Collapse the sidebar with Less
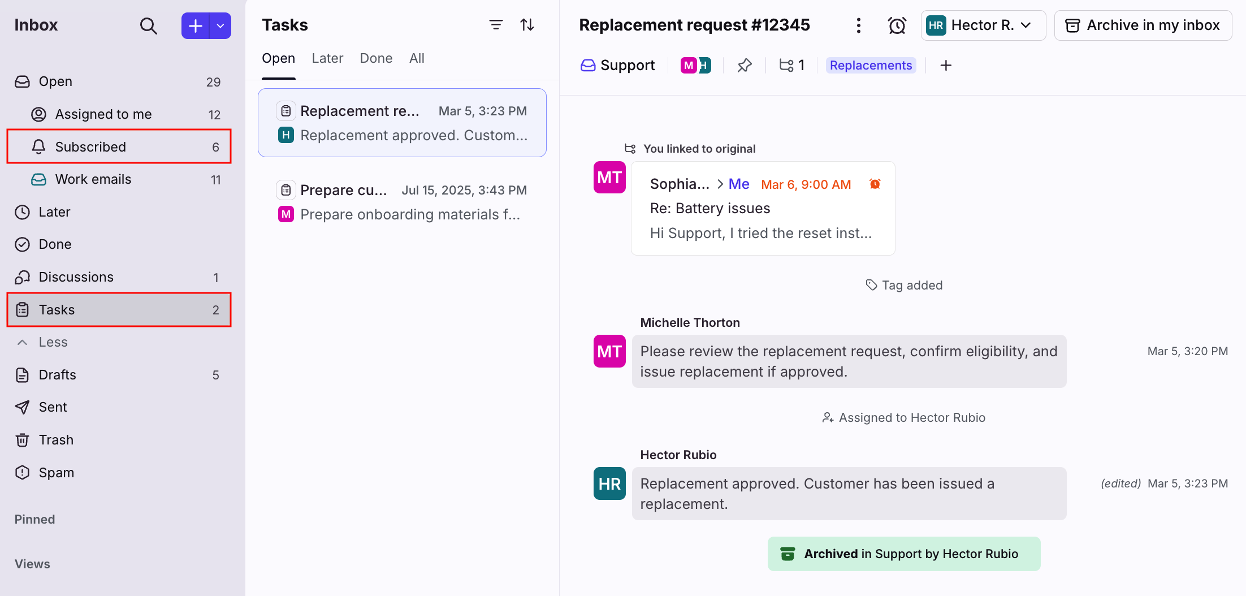 point(53,342)
